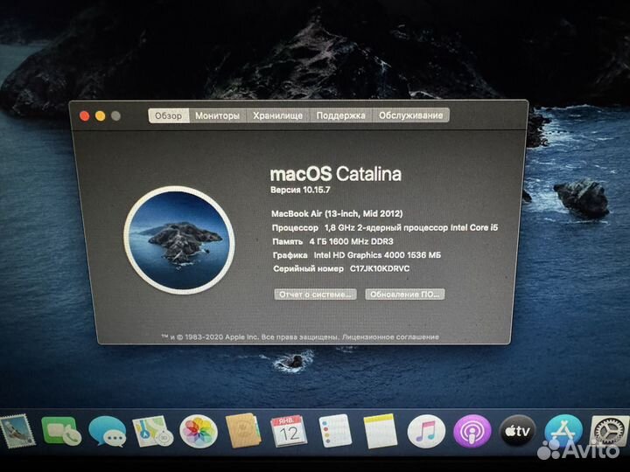Launch the Music app from the Dock

426,432
